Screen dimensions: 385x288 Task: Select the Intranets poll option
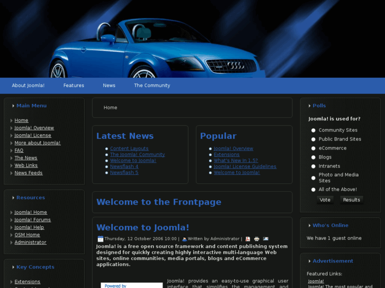314,166
